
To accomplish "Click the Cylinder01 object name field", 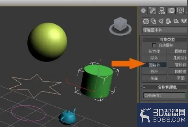I will 164,95.
